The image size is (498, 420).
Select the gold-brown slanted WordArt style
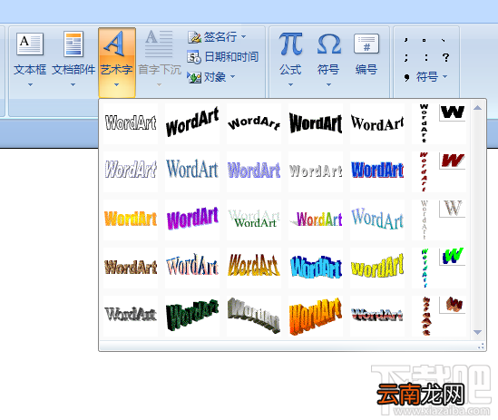254,268
